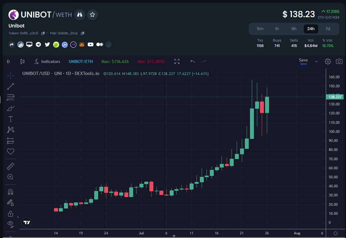Switch stats to 7d timeframe
346x238 pixels.
328,29
